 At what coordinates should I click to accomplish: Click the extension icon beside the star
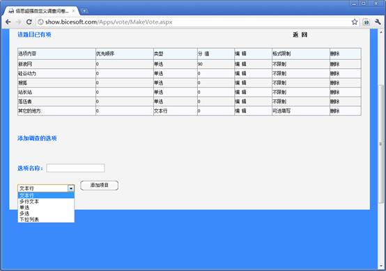pos(366,22)
